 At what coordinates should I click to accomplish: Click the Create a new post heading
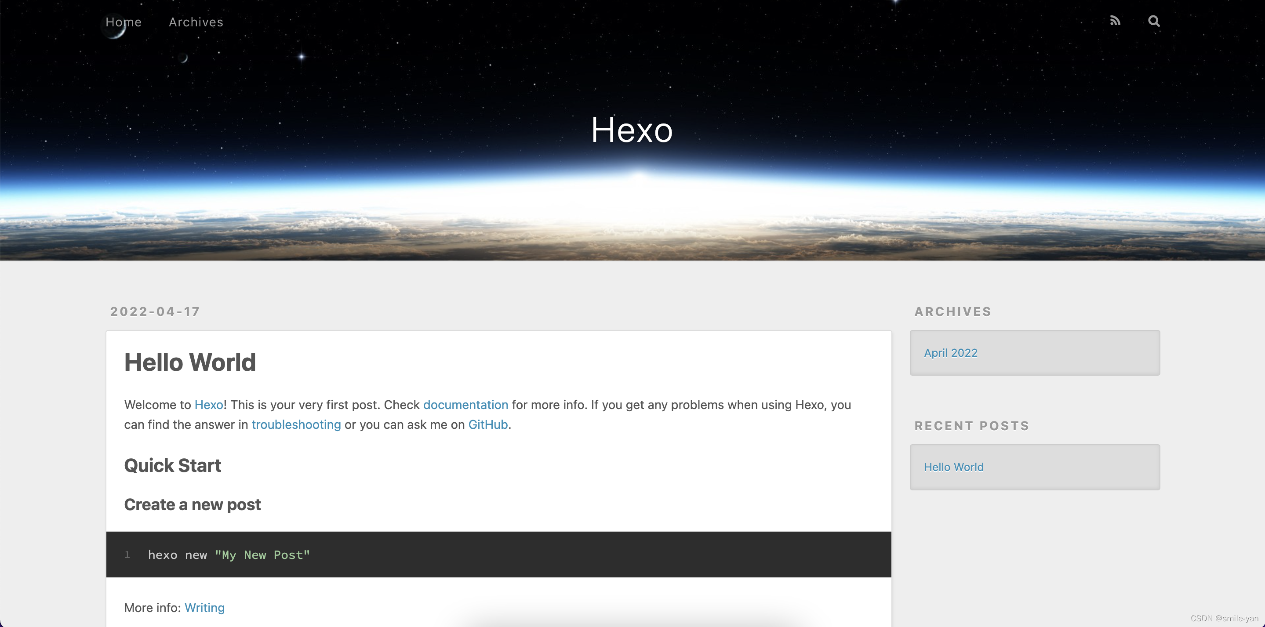coord(192,504)
